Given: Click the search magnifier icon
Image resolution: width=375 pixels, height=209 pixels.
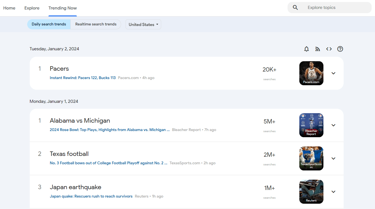Looking at the screenshot, I should coord(295,8).
